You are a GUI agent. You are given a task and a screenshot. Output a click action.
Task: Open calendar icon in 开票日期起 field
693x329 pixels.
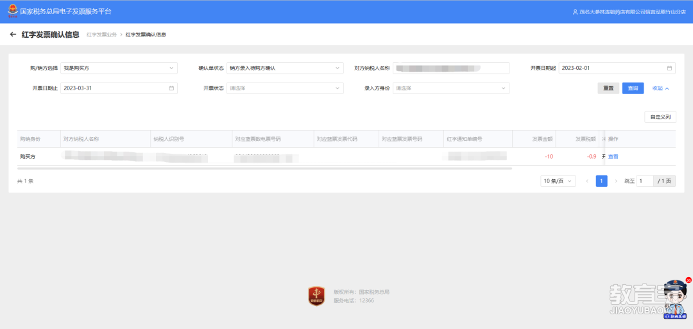pos(669,68)
